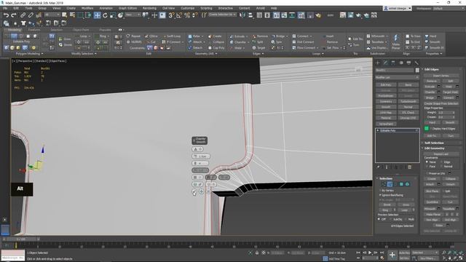Select the Select and Move tool
The height and width of the screenshot is (262, 466).
click(x=97, y=15)
